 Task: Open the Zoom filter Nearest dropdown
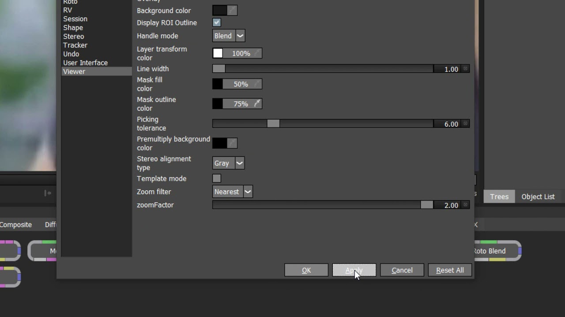click(233, 192)
